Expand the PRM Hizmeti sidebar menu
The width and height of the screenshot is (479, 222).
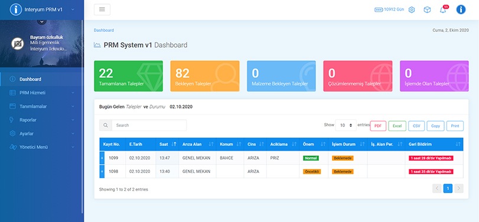click(42, 93)
